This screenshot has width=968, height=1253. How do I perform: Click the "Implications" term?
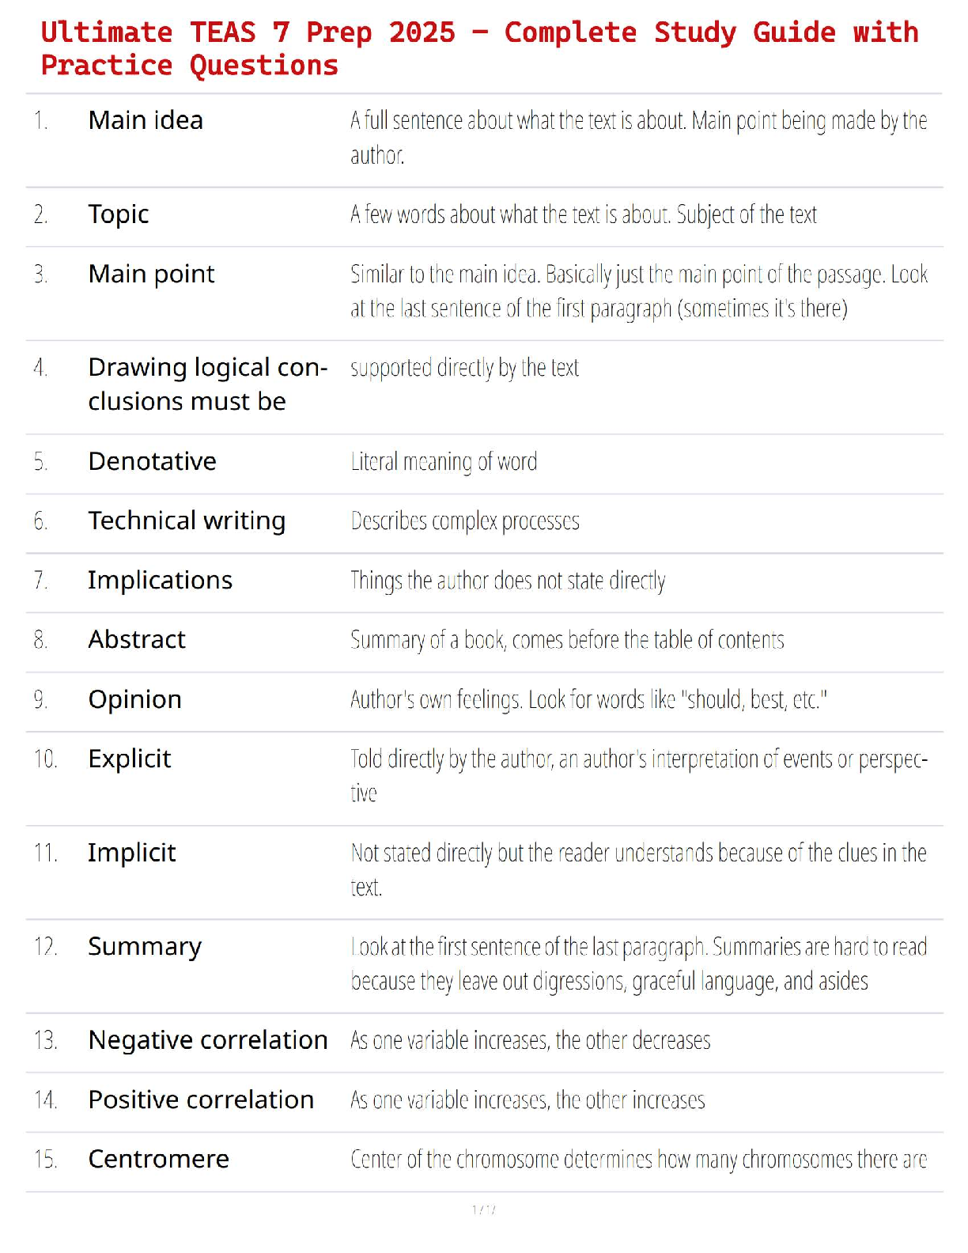pyautogui.click(x=160, y=580)
